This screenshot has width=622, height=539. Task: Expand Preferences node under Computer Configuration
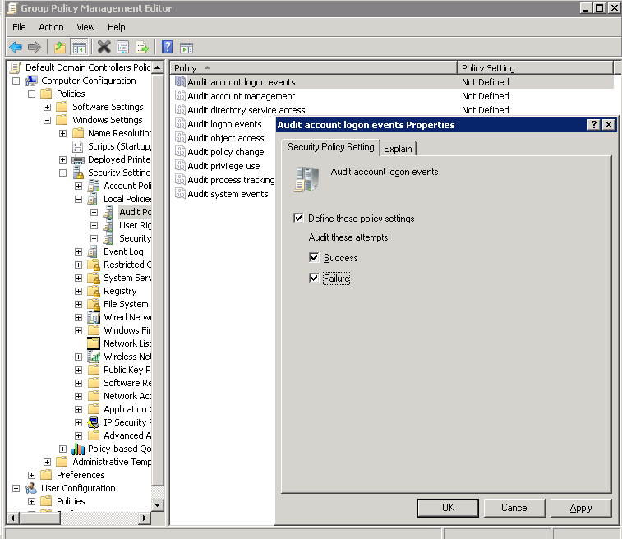(x=32, y=475)
